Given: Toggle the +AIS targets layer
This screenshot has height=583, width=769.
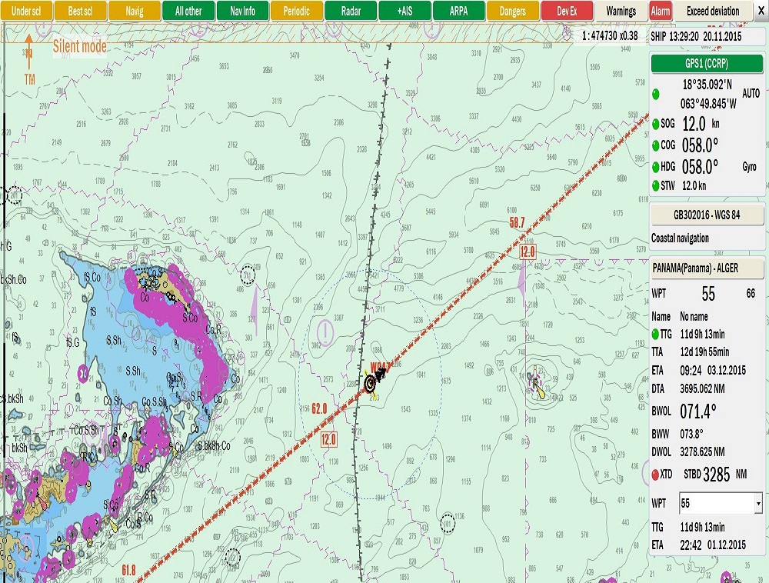Looking at the screenshot, I should click(x=404, y=12).
